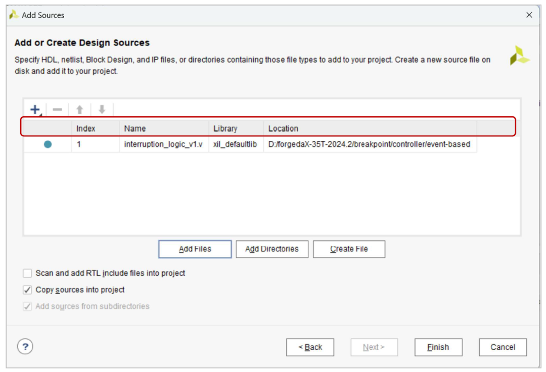546x372 pixels.
Task: Click the Vivado logo in the title bar
Action: coord(14,15)
